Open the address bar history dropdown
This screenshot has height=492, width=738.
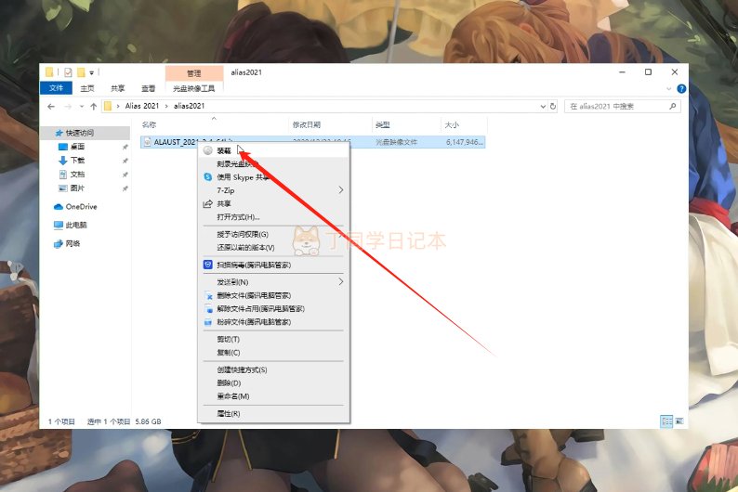542,107
